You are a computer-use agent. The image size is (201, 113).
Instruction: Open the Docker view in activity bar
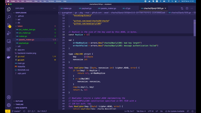click(x=9, y=57)
